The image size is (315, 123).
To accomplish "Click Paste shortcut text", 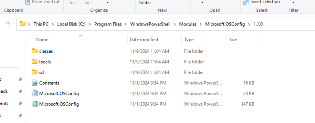I will tap(46, 2).
